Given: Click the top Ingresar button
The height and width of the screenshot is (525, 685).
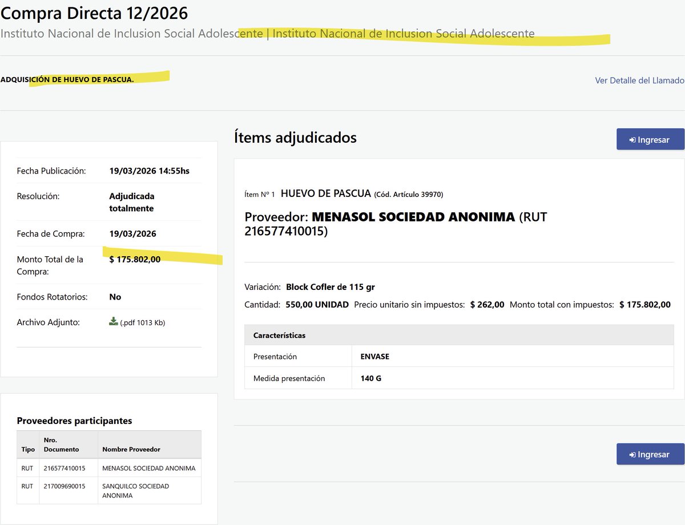Looking at the screenshot, I should (650, 139).
